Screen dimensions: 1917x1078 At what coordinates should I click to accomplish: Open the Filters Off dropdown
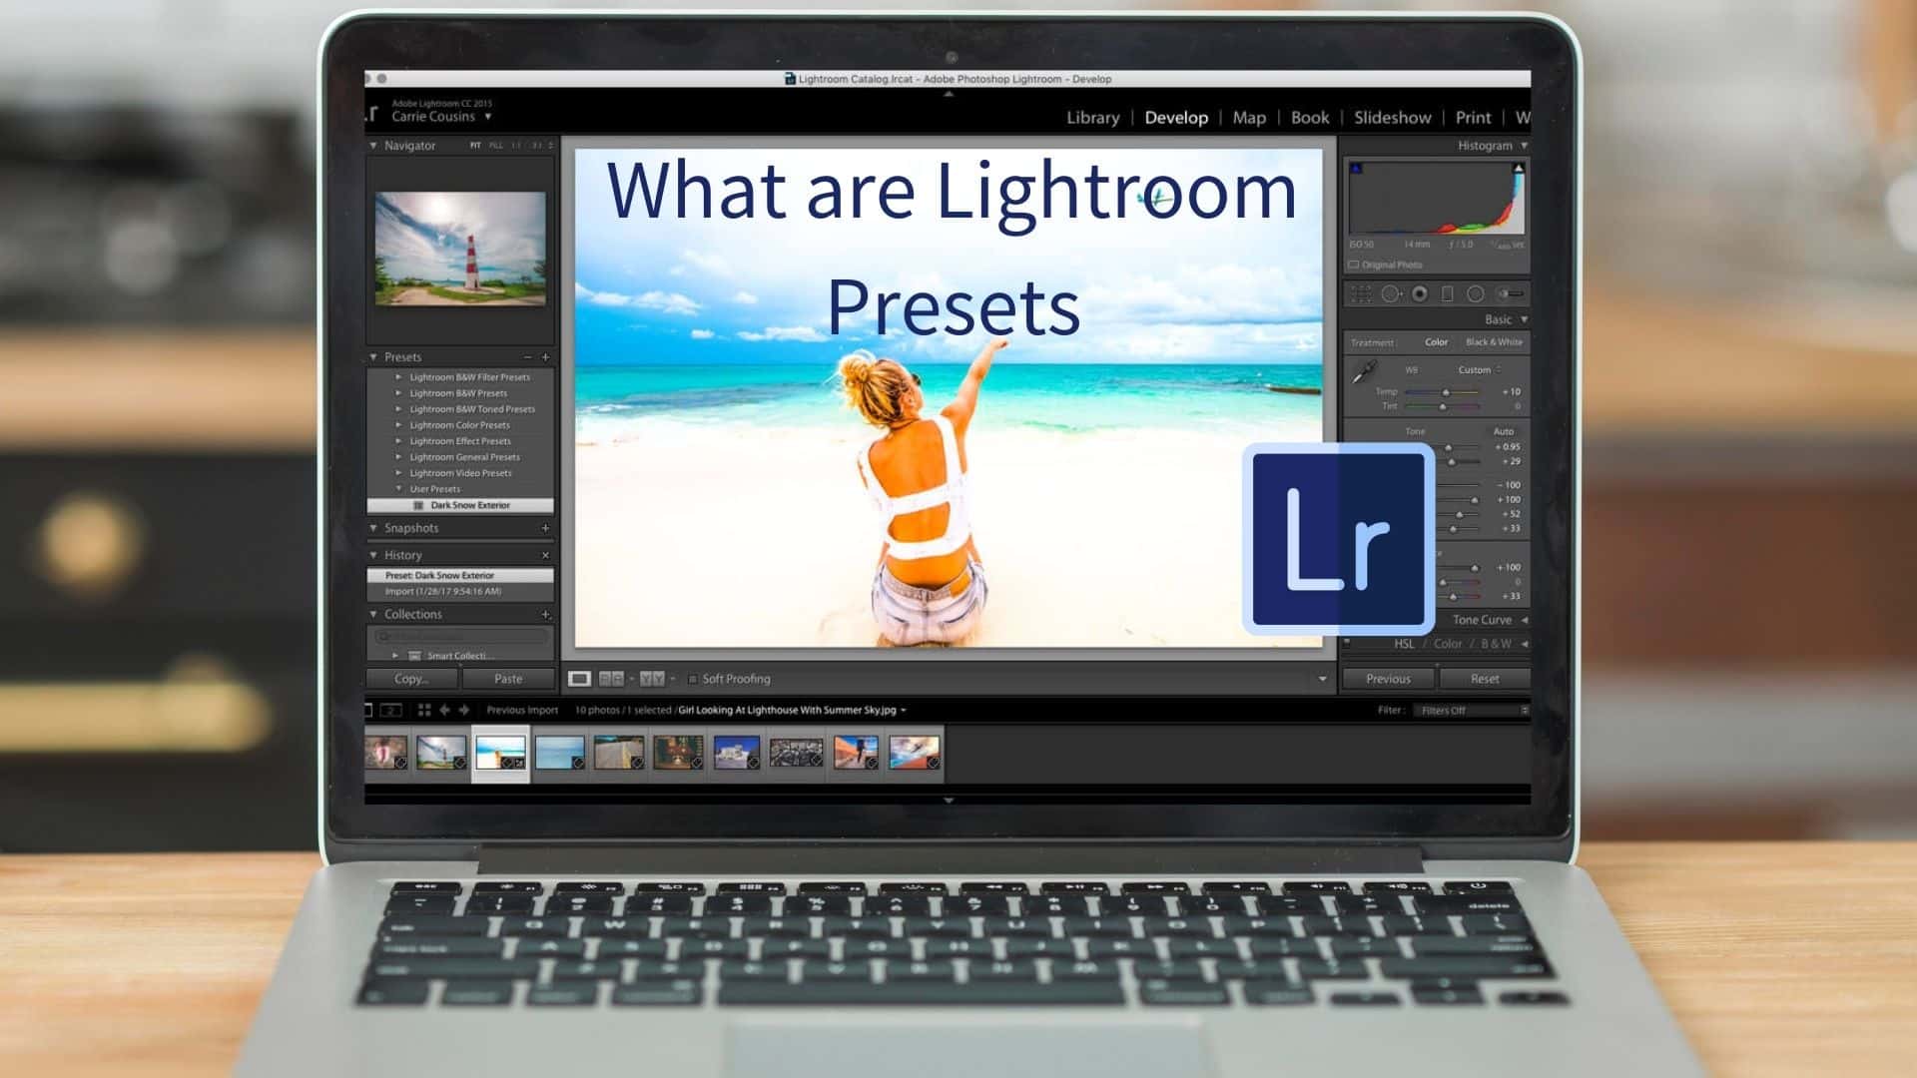point(1474,711)
